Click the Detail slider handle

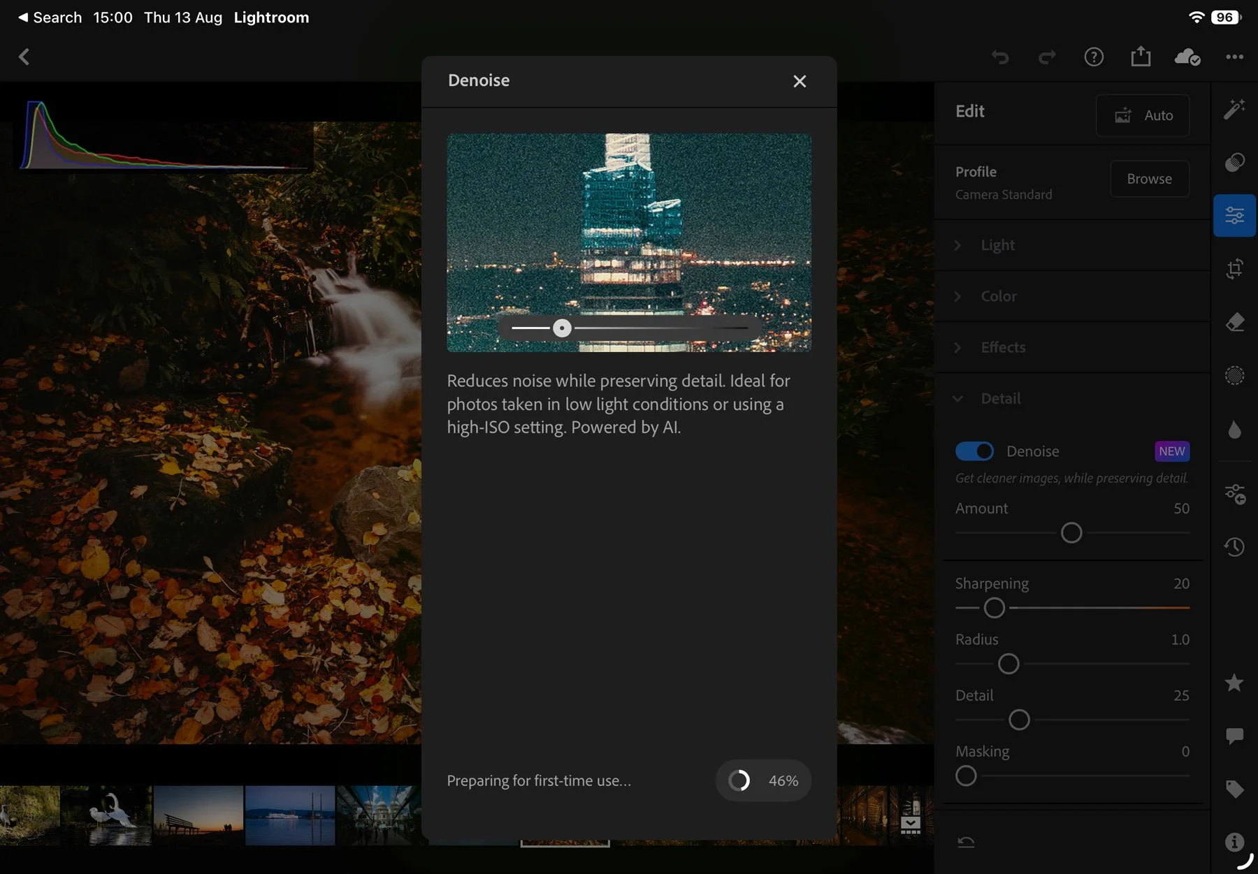(1020, 720)
